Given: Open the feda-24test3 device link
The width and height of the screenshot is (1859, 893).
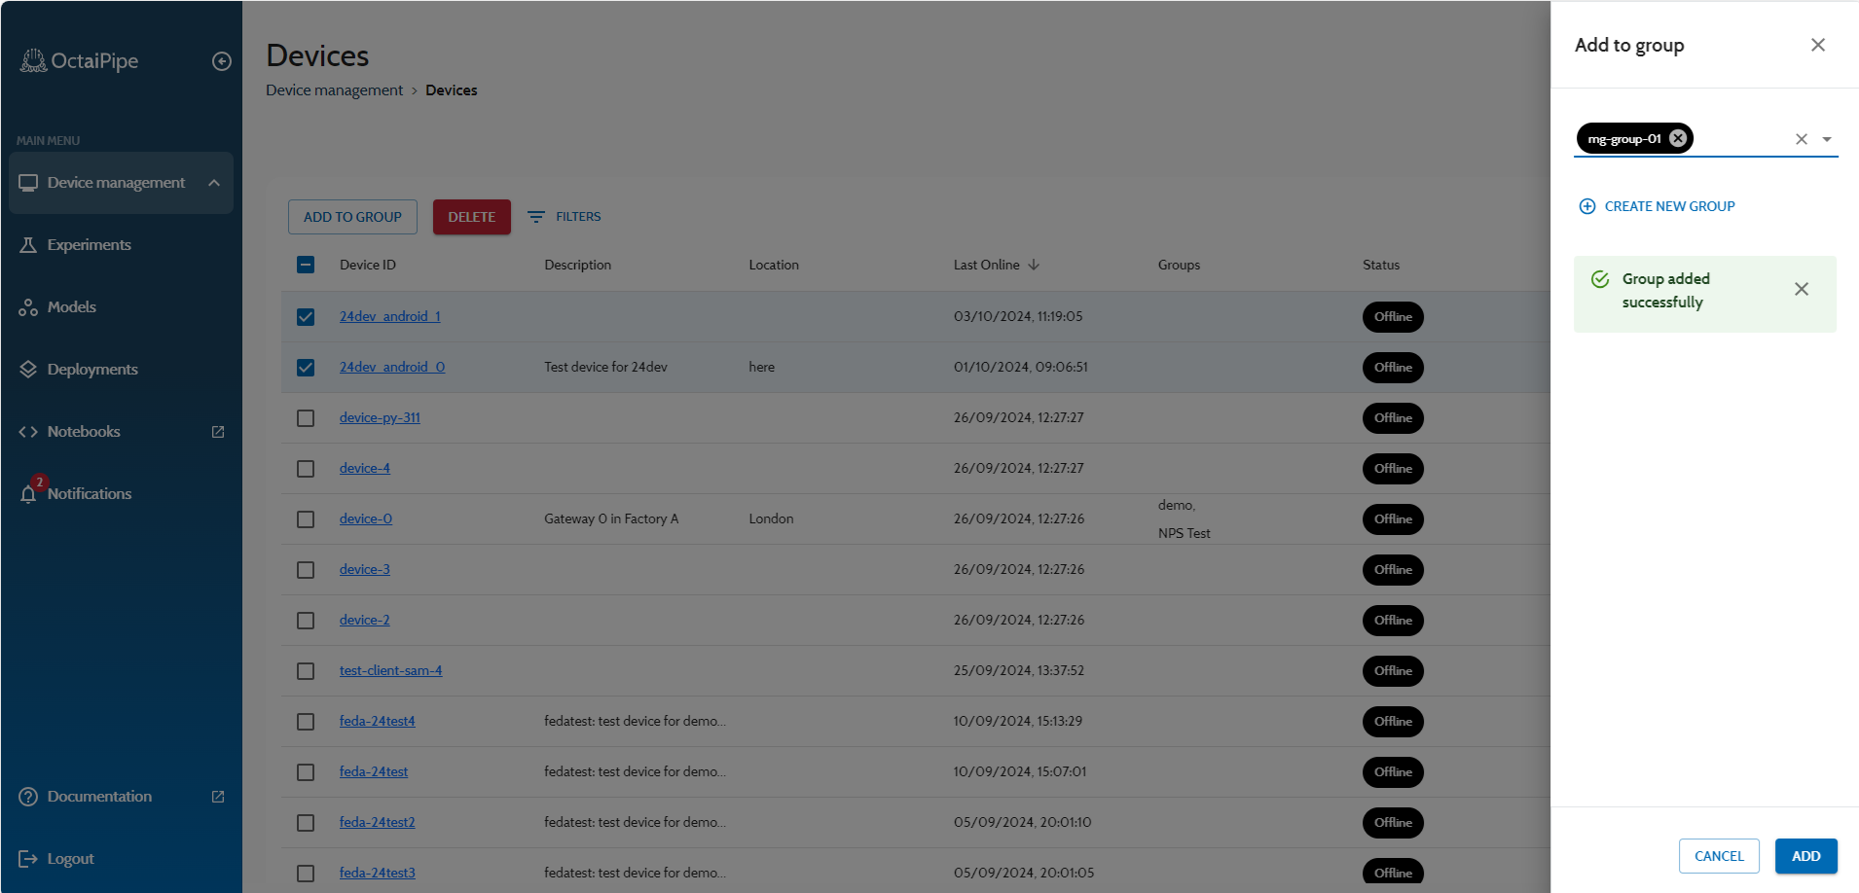Looking at the screenshot, I should (378, 874).
